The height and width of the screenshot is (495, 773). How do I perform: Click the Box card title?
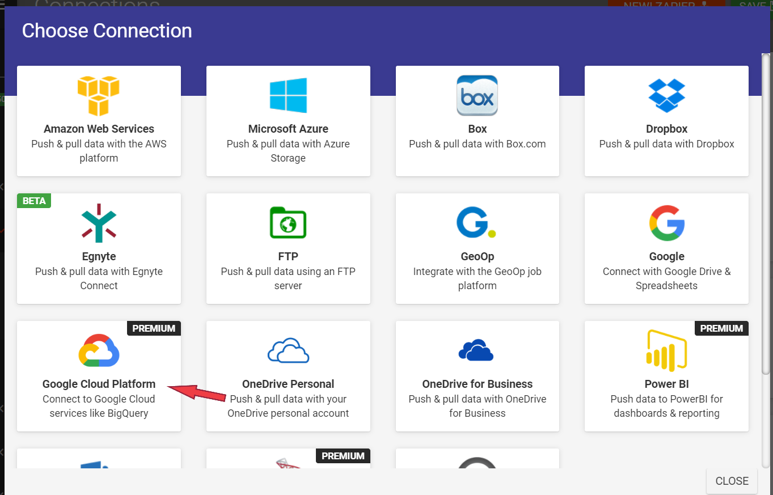click(x=477, y=129)
